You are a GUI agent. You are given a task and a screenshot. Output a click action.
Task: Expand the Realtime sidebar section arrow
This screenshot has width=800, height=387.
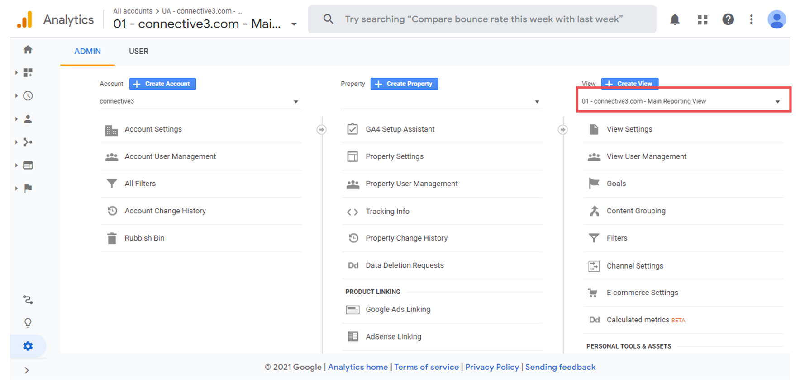pyautogui.click(x=16, y=96)
